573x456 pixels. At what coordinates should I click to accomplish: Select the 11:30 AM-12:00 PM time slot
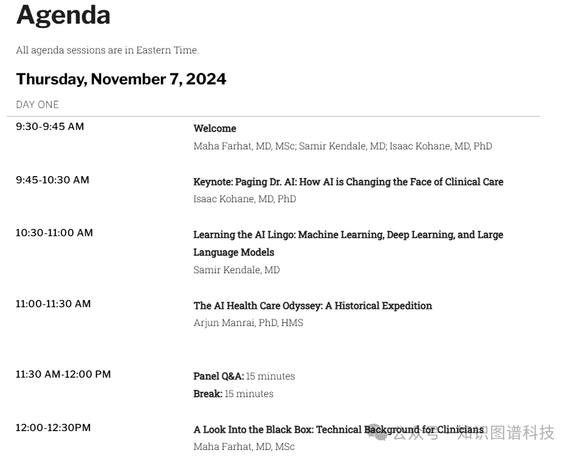click(x=63, y=375)
